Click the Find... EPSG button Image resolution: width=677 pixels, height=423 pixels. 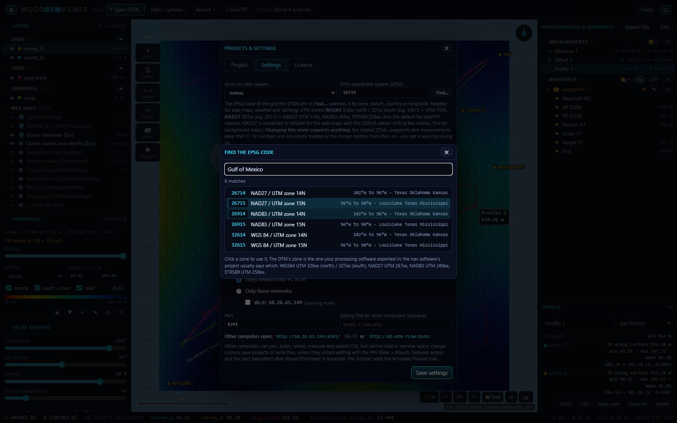click(442, 93)
